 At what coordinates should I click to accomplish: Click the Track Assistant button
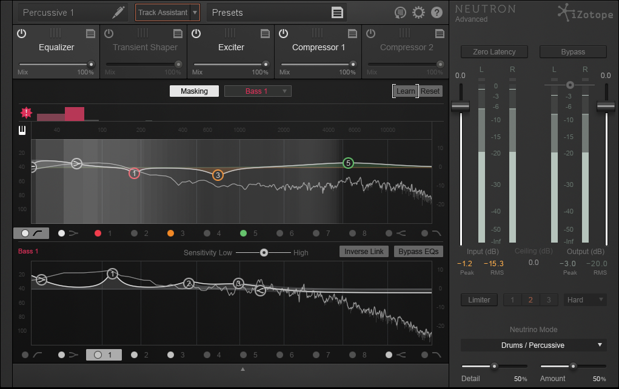pos(162,13)
